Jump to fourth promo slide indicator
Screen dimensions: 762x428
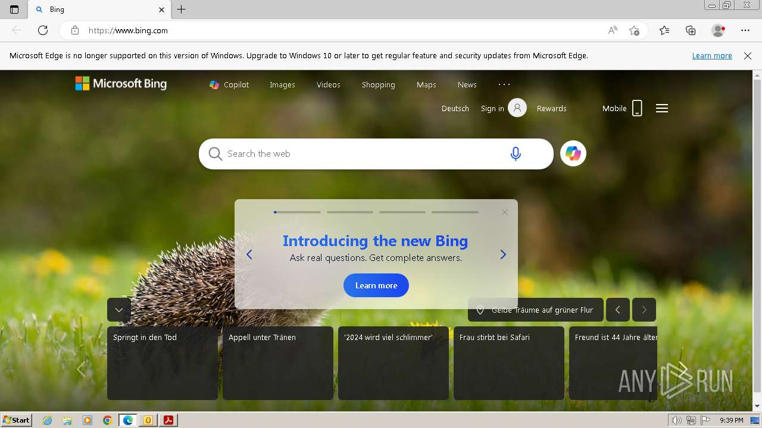455,212
